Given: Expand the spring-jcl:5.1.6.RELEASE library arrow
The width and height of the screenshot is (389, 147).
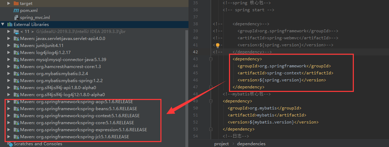Looking at the screenshot, I should coord(9,137).
